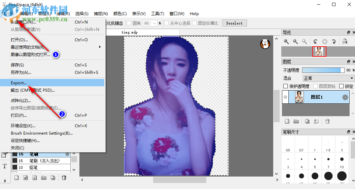The image size is (355, 189).
Task: Enable the 圆角 checkbox
Action: (x=129, y=23)
